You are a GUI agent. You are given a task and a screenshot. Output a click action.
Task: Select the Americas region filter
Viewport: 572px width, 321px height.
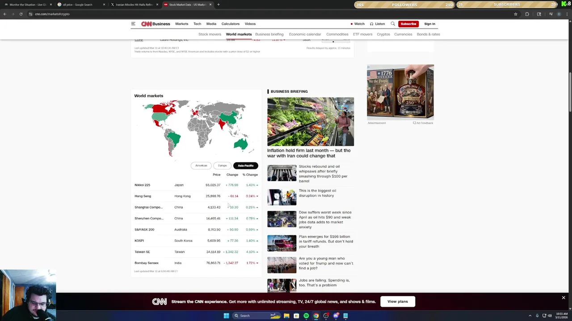[201, 165]
